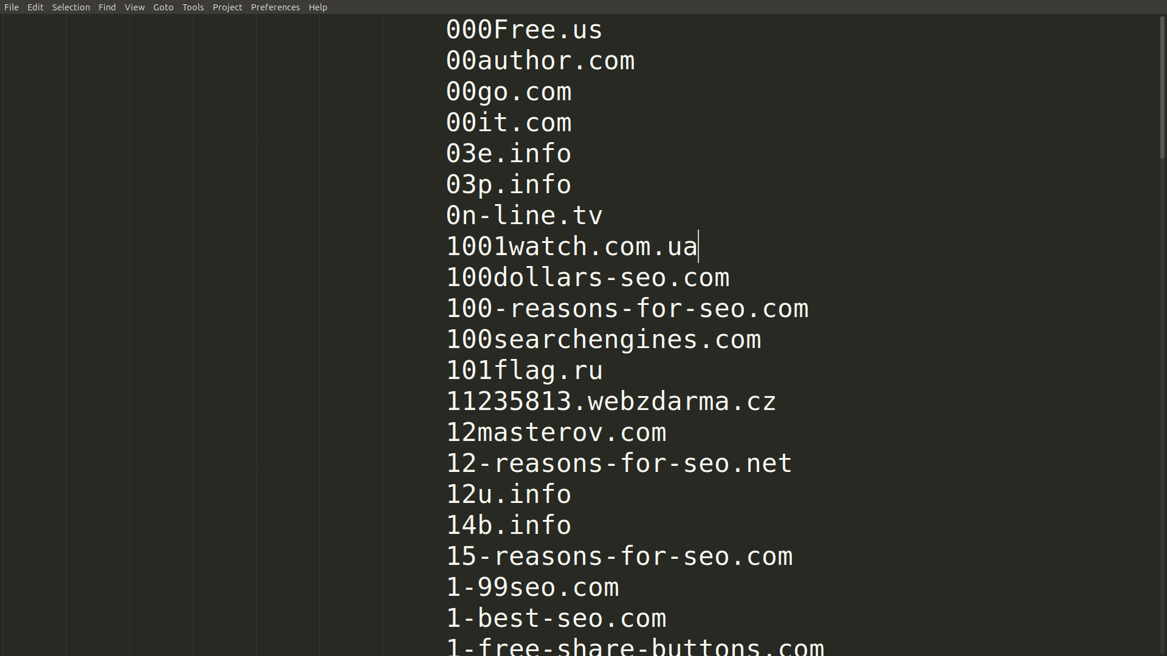Open the Tools menu
This screenshot has width=1167, height=656.
tap(193, 7)
